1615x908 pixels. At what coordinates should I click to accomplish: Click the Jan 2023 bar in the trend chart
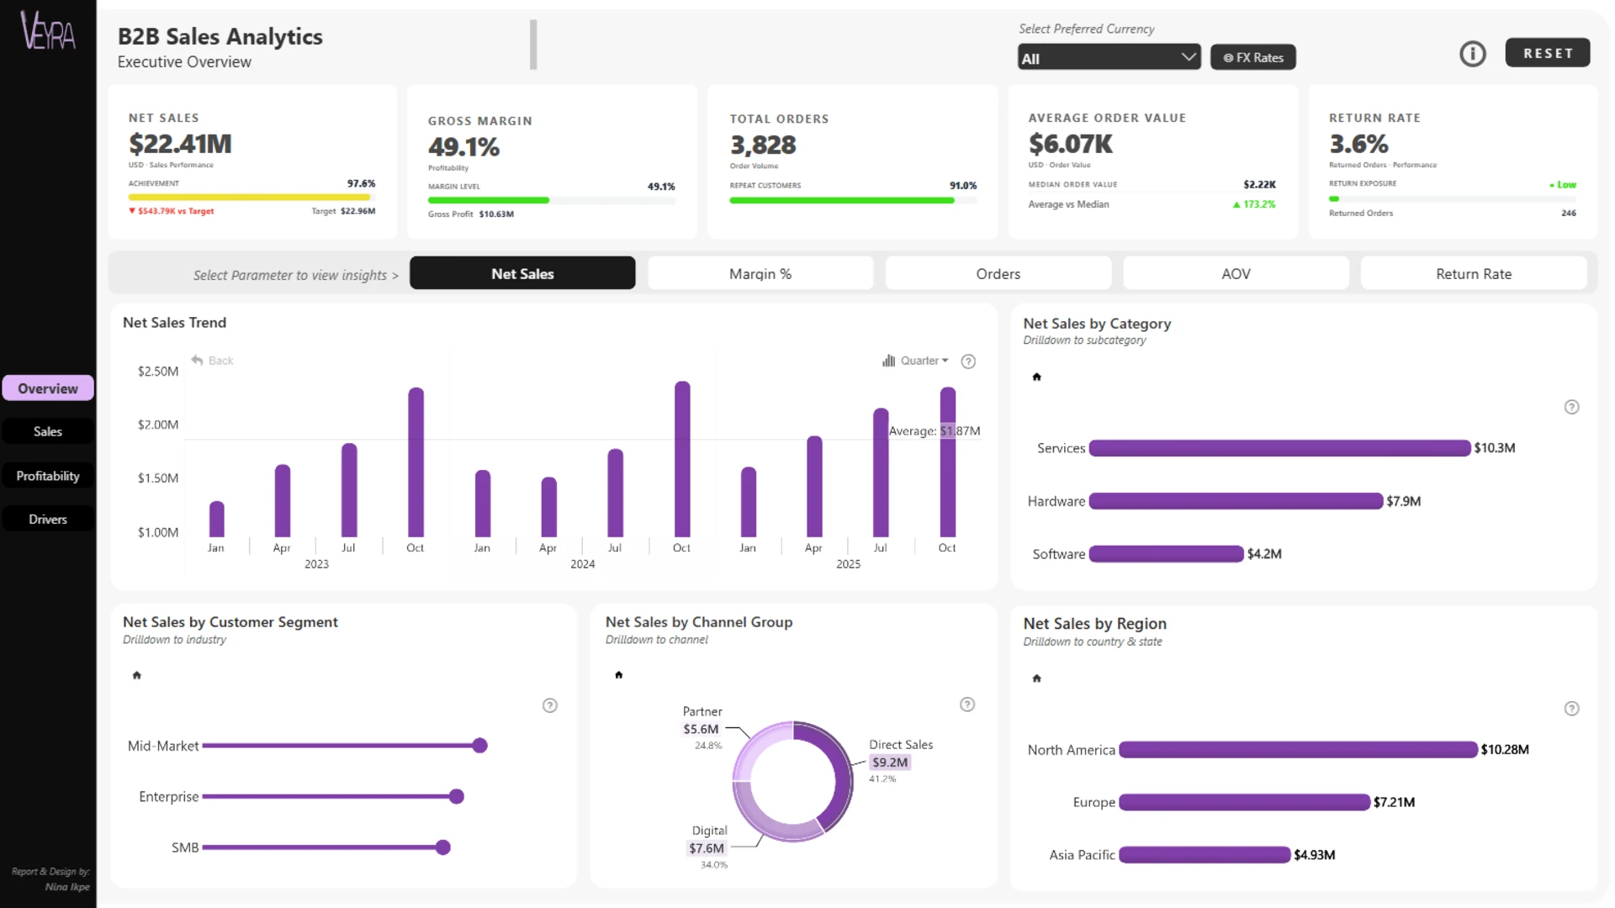(216, 519)
